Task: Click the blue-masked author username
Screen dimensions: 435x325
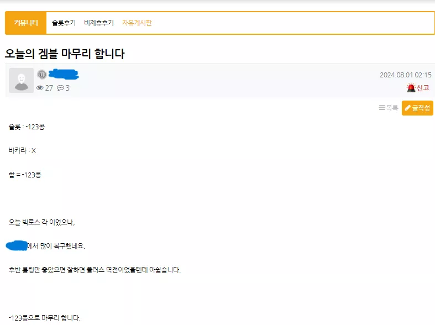Action: [64, 74]
